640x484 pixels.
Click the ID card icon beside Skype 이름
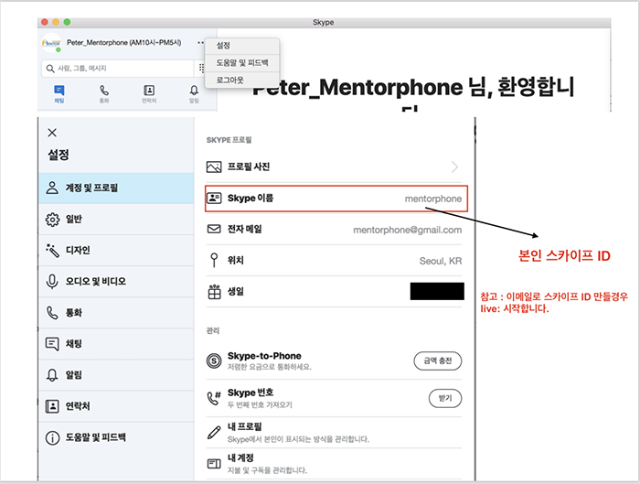coord(214,199)
